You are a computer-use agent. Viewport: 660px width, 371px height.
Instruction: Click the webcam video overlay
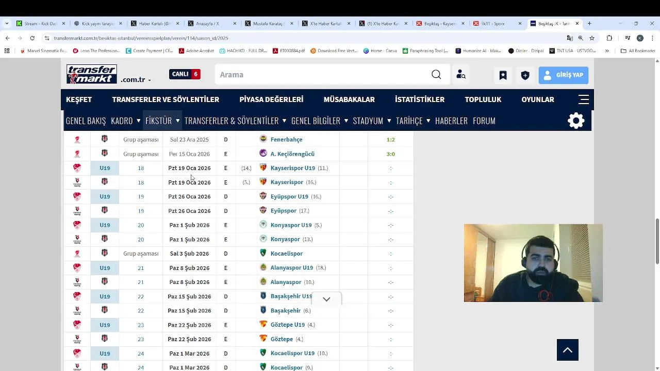pyautogui.click(x=533, y=263)
